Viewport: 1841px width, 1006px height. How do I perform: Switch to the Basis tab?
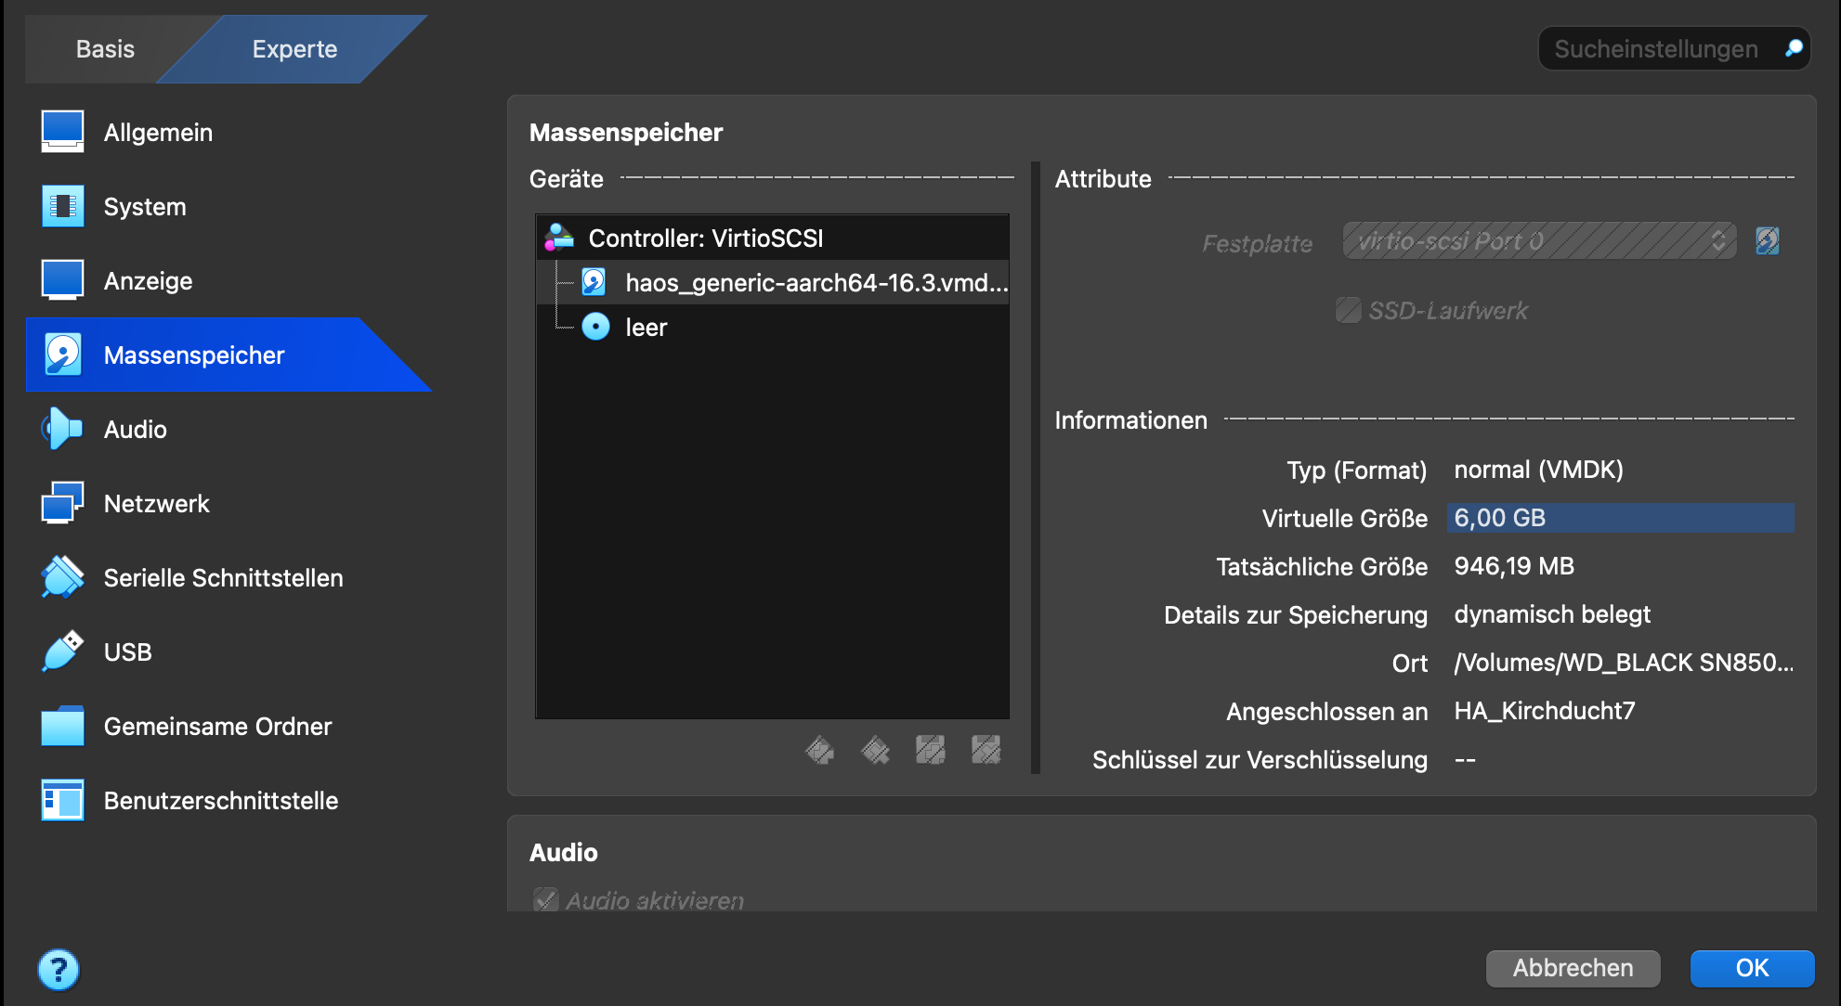click(x=105, y=49)
